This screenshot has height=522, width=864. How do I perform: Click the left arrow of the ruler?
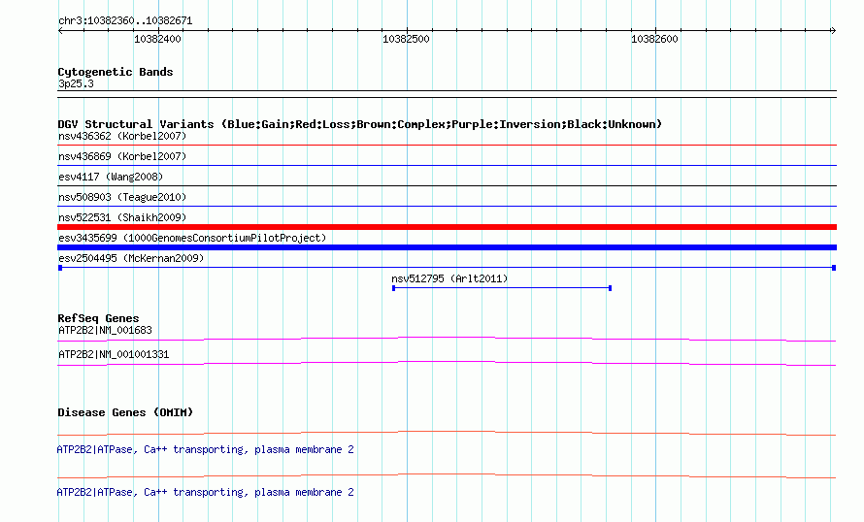pos(60,31)
